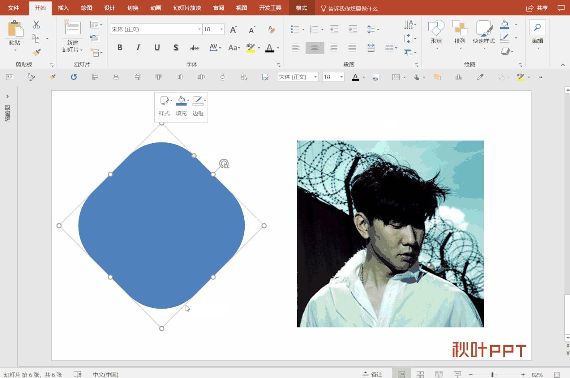This screenshot has width=570, height=378.
Task: Toggle align text right
Action: point(333,48)
